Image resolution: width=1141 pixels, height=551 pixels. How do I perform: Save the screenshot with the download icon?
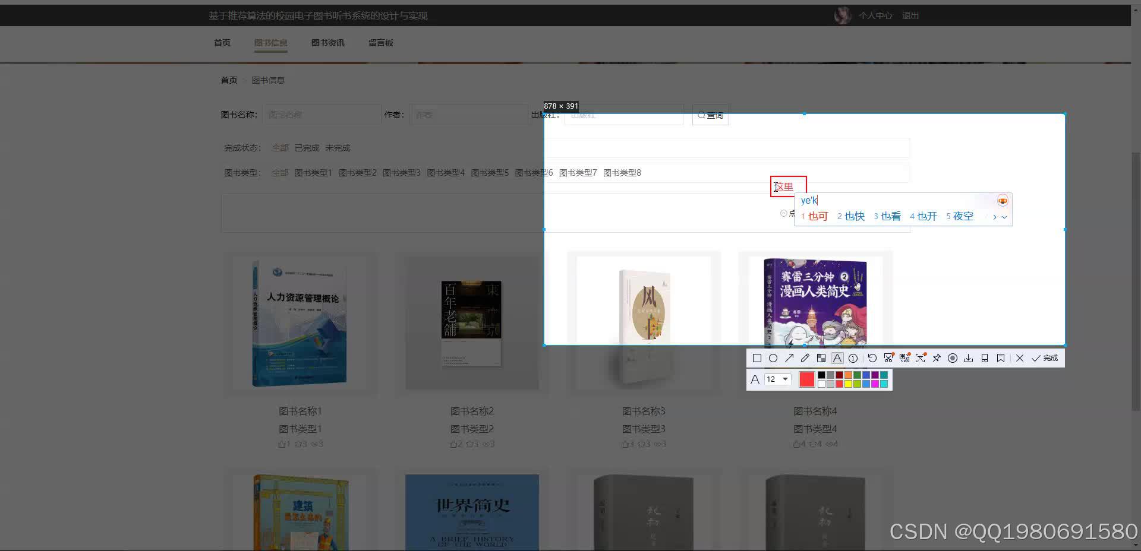tap(969, 358)
